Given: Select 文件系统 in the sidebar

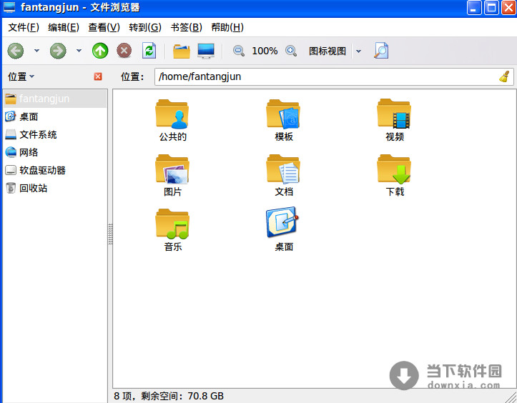Looking at the screenshot, I should 38,134.
